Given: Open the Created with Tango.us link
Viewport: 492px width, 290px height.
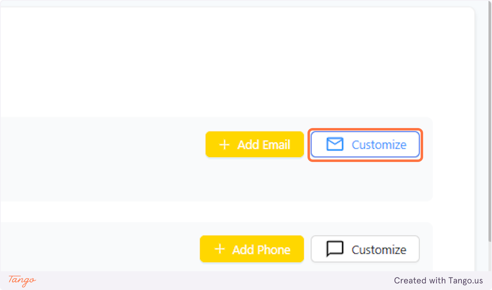Looking at the screenshot, I should point(438,281).
